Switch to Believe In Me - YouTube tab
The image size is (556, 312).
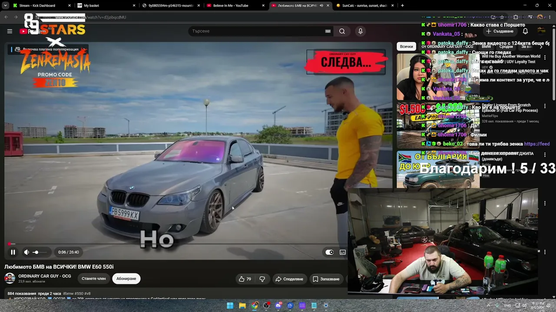(235, 6)
